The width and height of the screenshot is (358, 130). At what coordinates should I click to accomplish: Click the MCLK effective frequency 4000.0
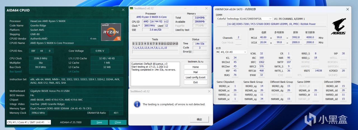310,37
